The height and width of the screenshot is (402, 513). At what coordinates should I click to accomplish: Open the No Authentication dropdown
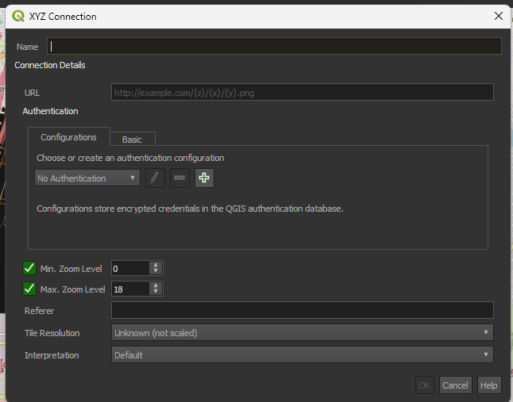click(x=87, y=178)
